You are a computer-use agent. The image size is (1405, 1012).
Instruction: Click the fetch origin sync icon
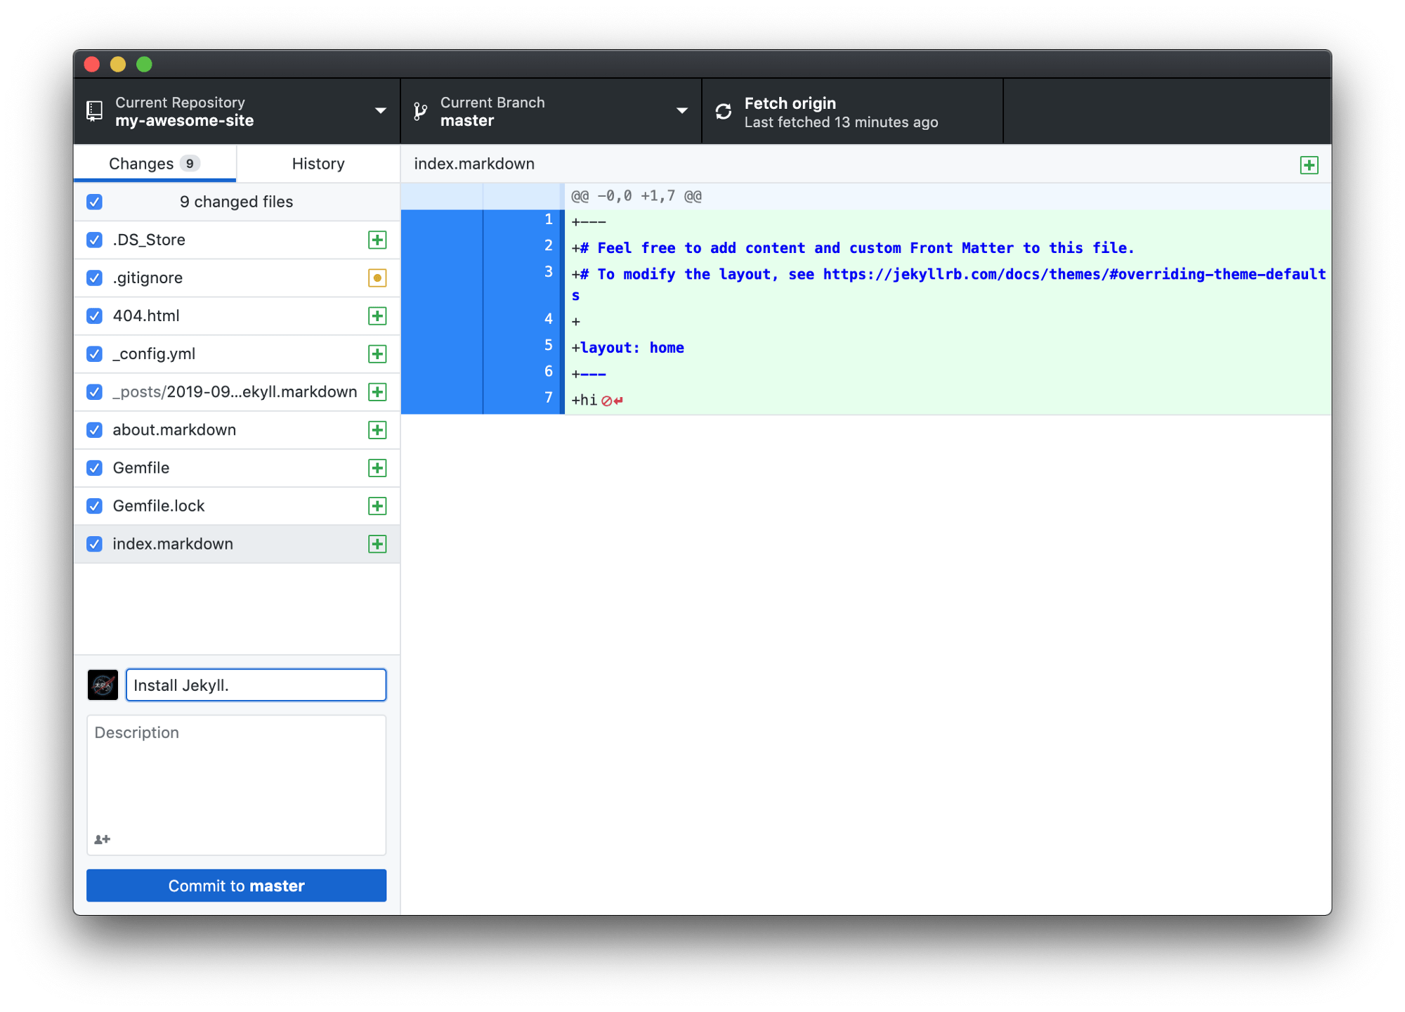click(724, 111)
